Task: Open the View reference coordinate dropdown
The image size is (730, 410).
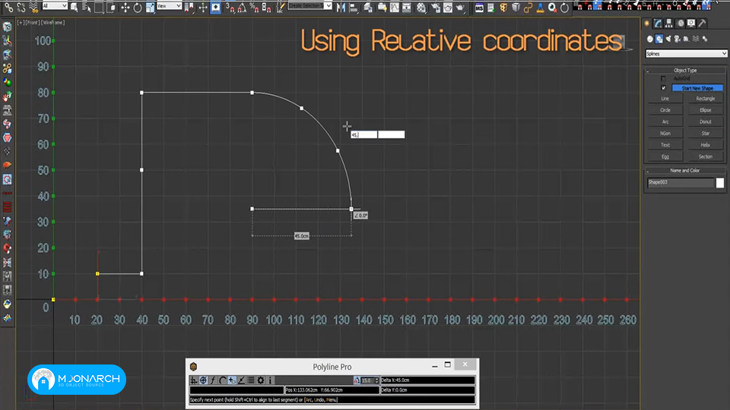Action: (x=169, y=6)
